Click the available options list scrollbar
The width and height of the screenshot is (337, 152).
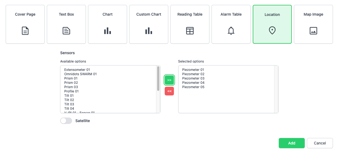pos(158,79)
